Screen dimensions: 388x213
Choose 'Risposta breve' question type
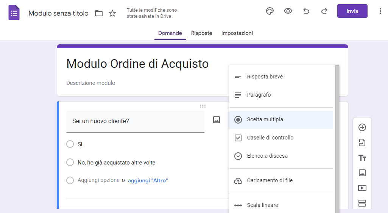(x=265, y=77)
